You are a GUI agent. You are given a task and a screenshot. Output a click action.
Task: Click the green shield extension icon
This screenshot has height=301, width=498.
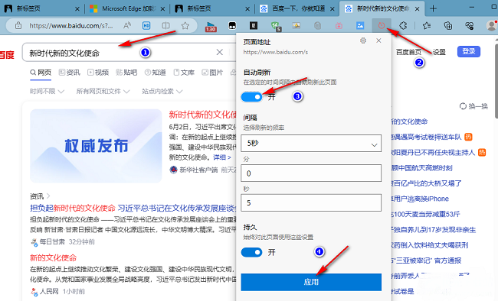pyautogui.click(x=275, y=26)
